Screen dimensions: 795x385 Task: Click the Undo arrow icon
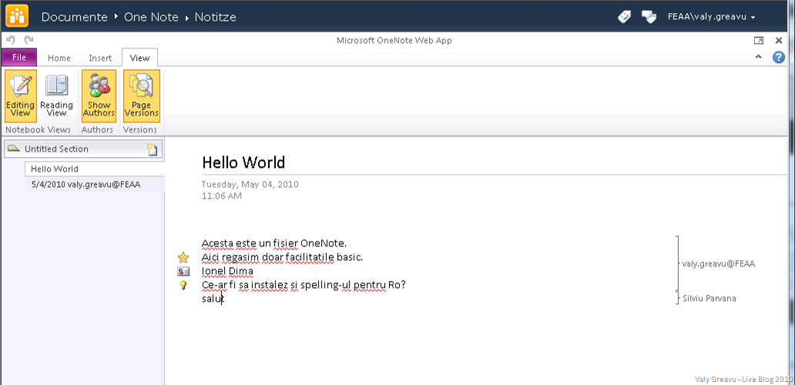point(11,40)
